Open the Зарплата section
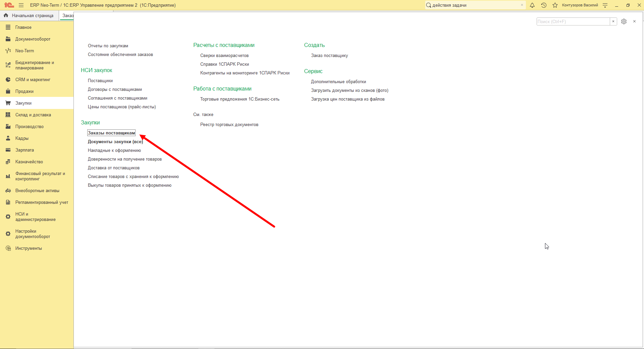The height and width of the screenshot is (349, 644). pos(37,150)
